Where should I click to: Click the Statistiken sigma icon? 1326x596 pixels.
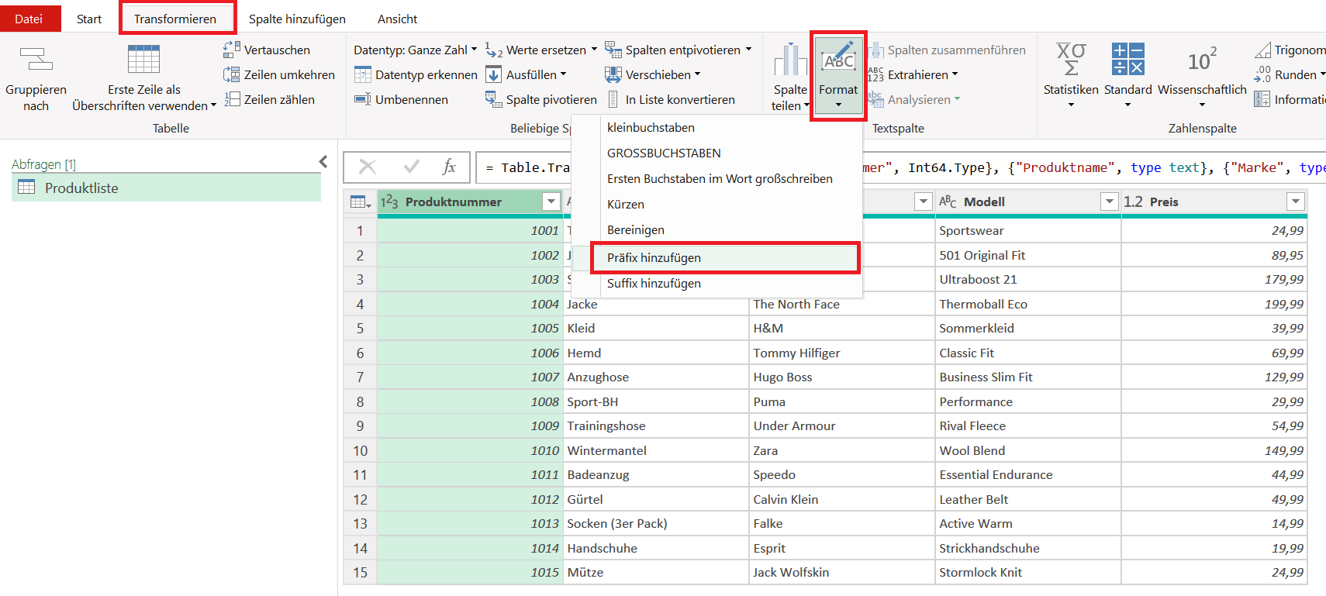[1071, 59]
